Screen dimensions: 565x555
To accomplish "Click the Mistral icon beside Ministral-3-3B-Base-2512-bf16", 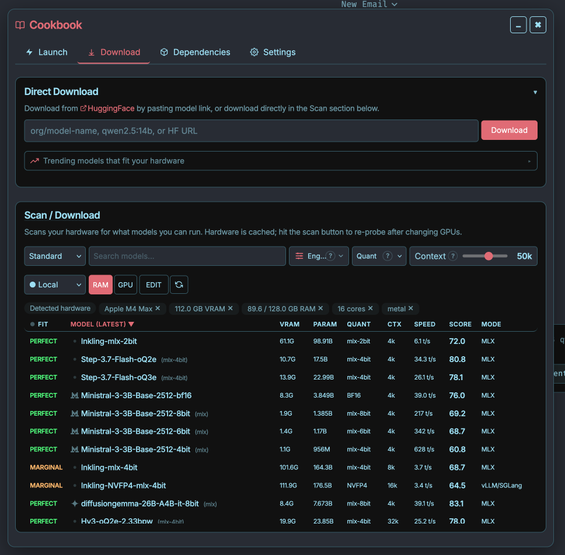I will pyautogui.click(x=75, y=395).
